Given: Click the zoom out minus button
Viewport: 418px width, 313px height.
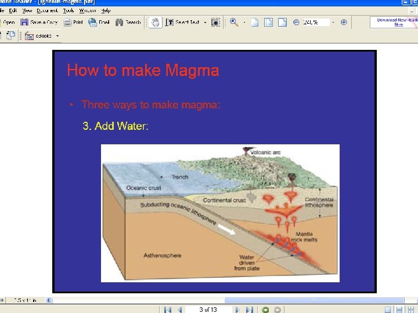Looking at the screenshot, I should tap(296, 23).
